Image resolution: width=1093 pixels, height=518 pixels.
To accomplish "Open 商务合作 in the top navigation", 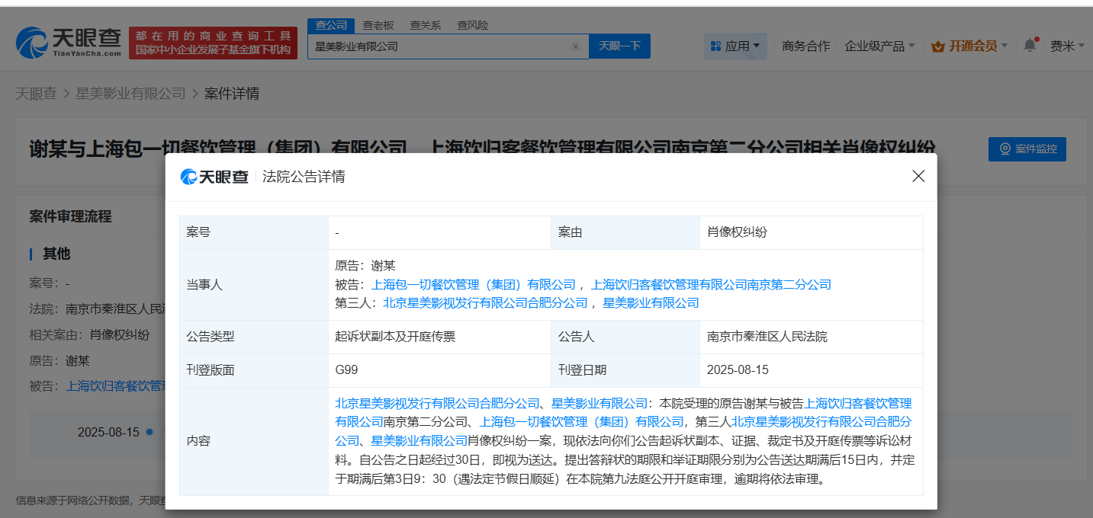I will tap(805, 46).
